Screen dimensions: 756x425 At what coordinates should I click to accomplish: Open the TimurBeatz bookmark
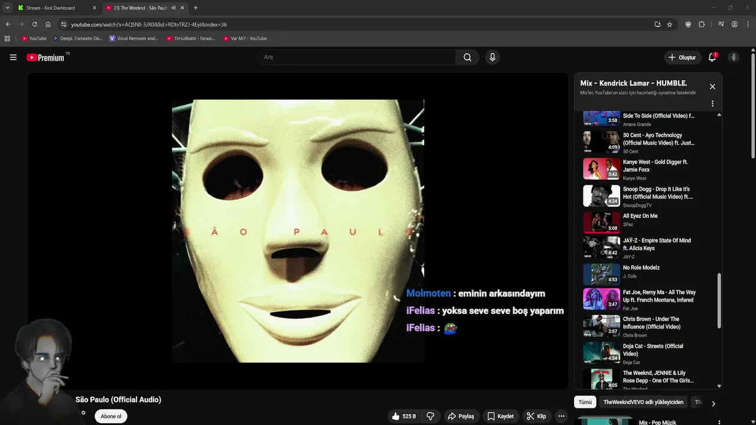pos(190,38)
